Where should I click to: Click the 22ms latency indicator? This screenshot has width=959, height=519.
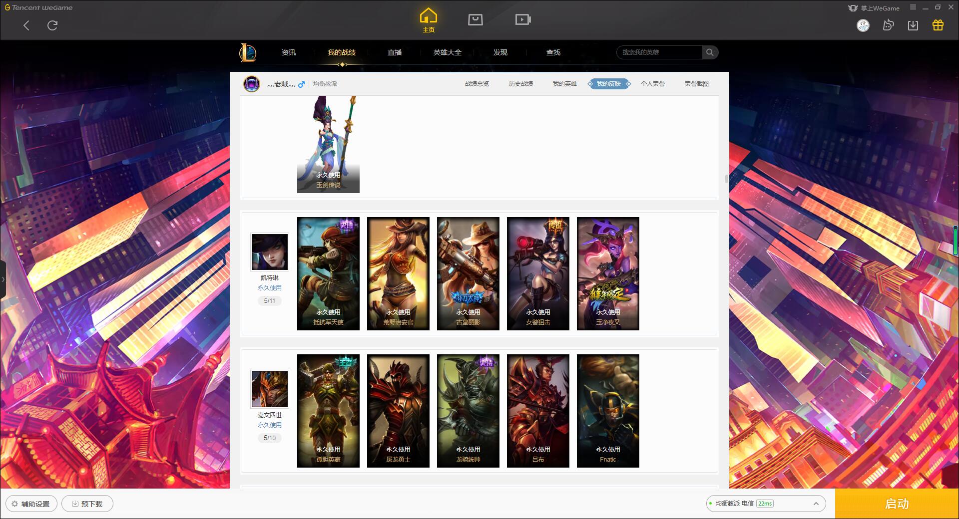click(x=765, y=504)
